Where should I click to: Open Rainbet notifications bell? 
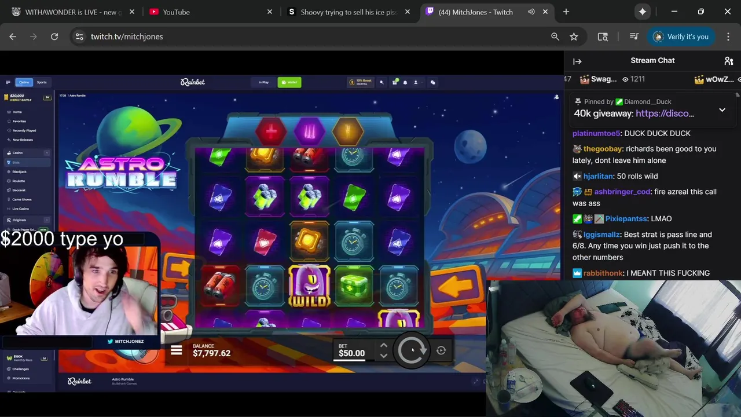[x=405, y=82]
